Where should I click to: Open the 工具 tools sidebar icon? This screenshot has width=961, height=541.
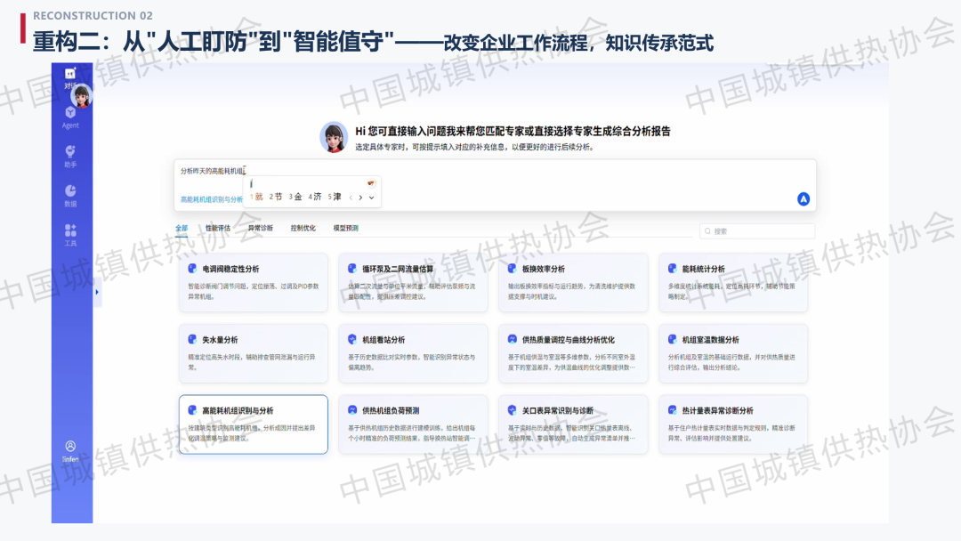point(70,235)
